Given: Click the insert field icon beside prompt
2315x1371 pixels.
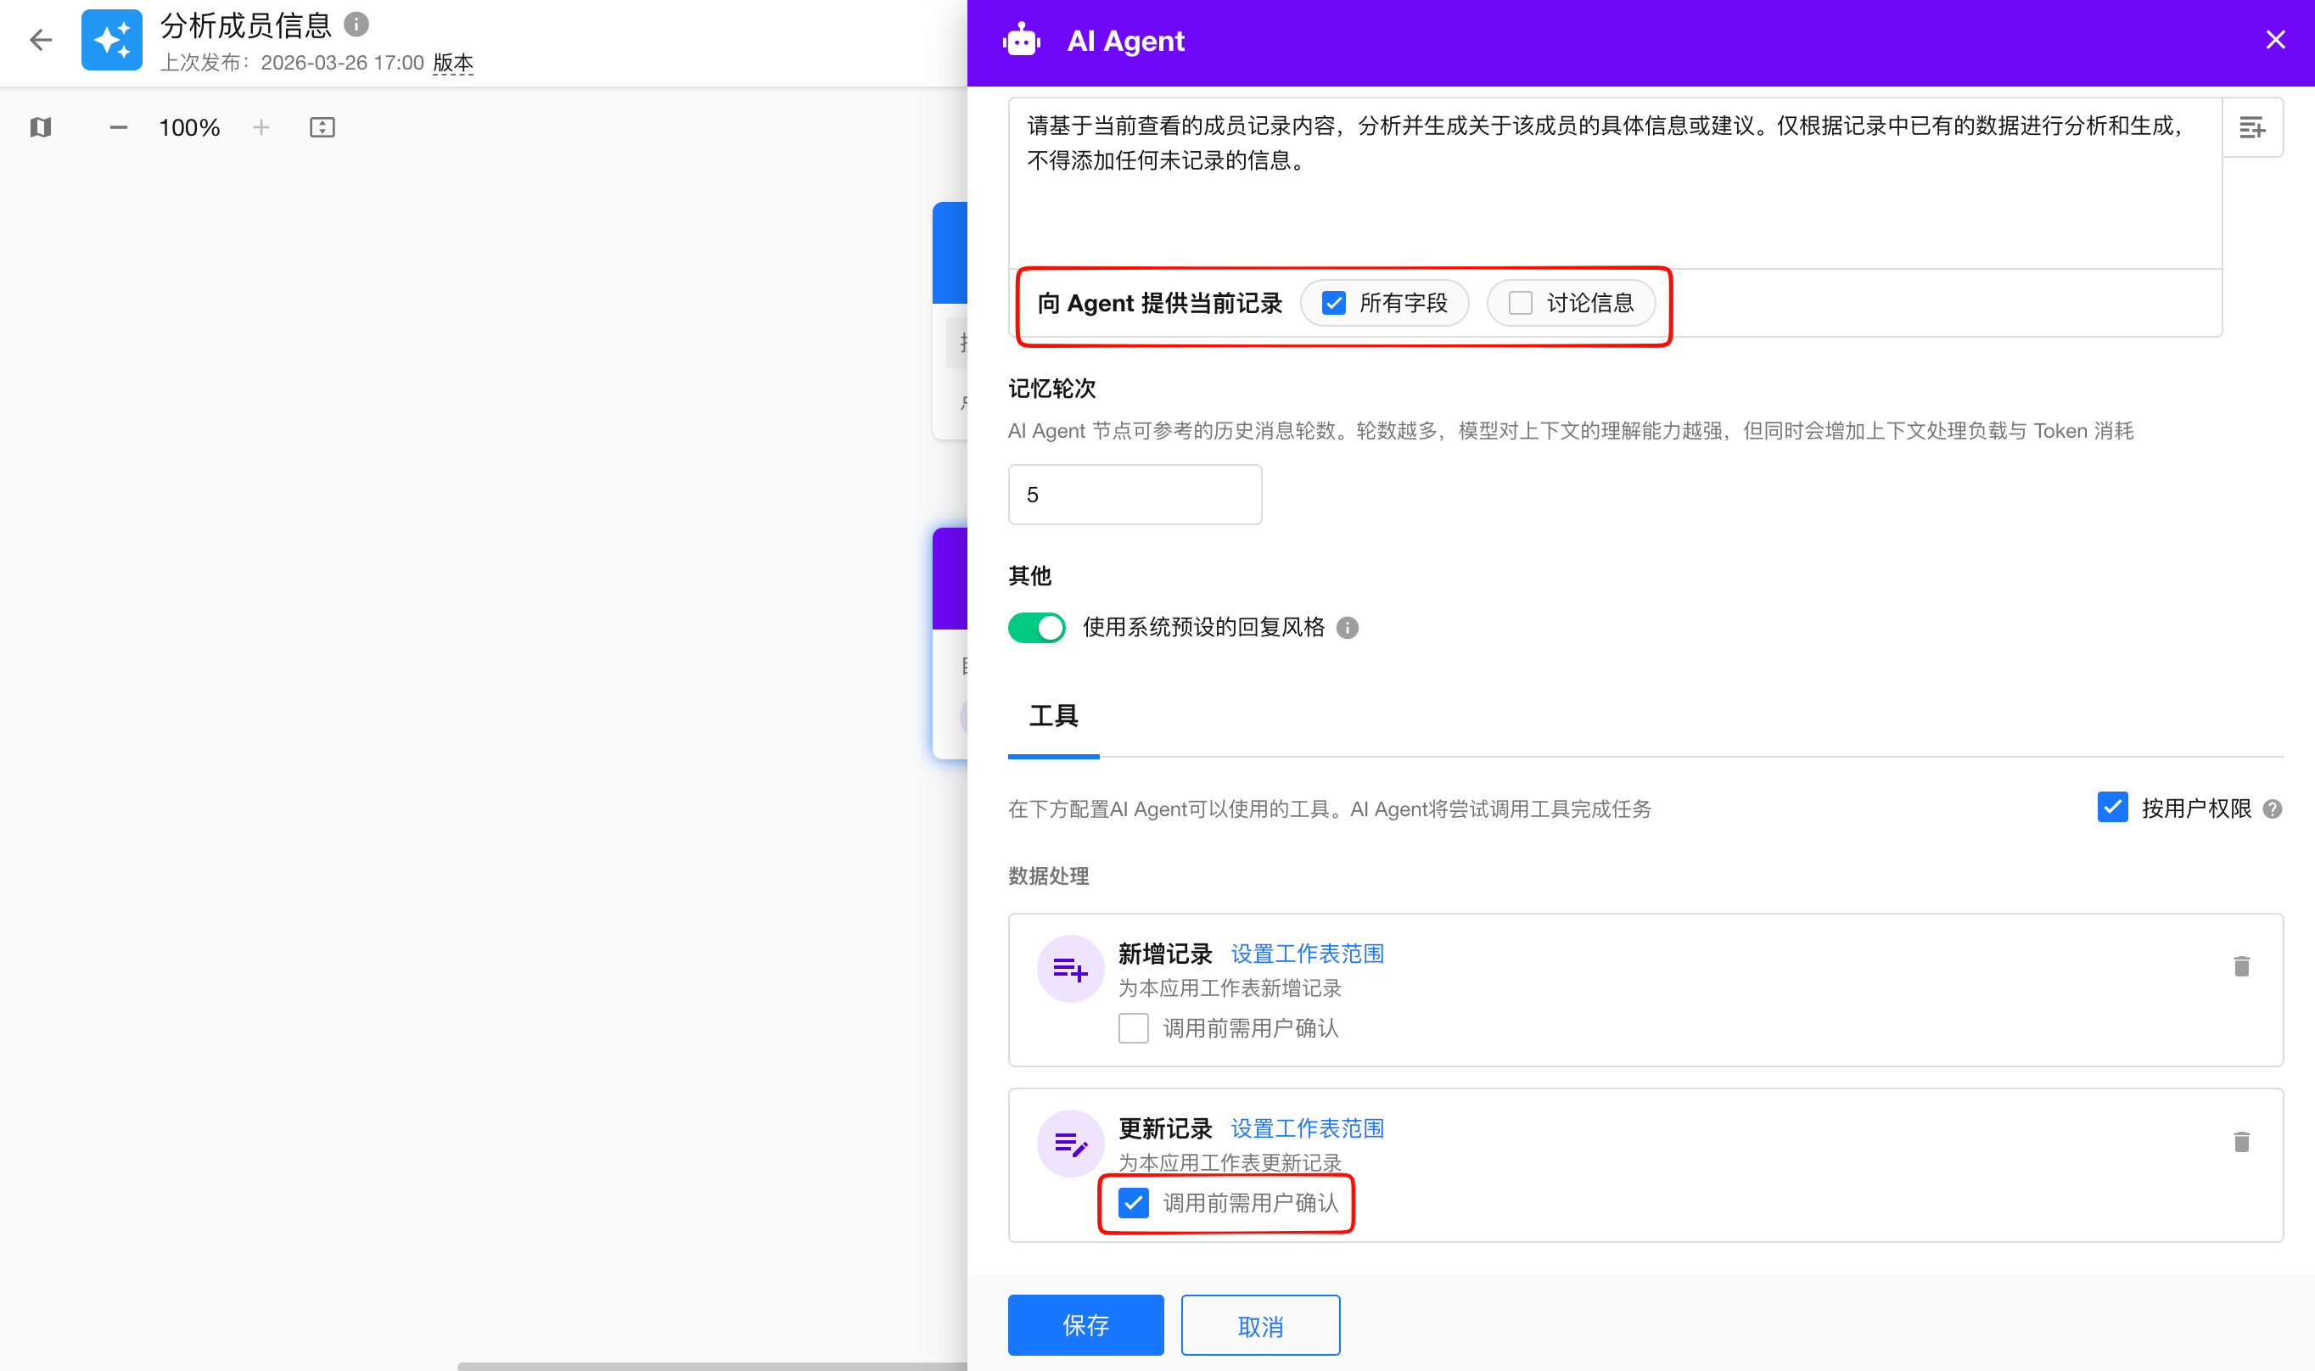Looking at the screenshot, I should [2252, 127].
